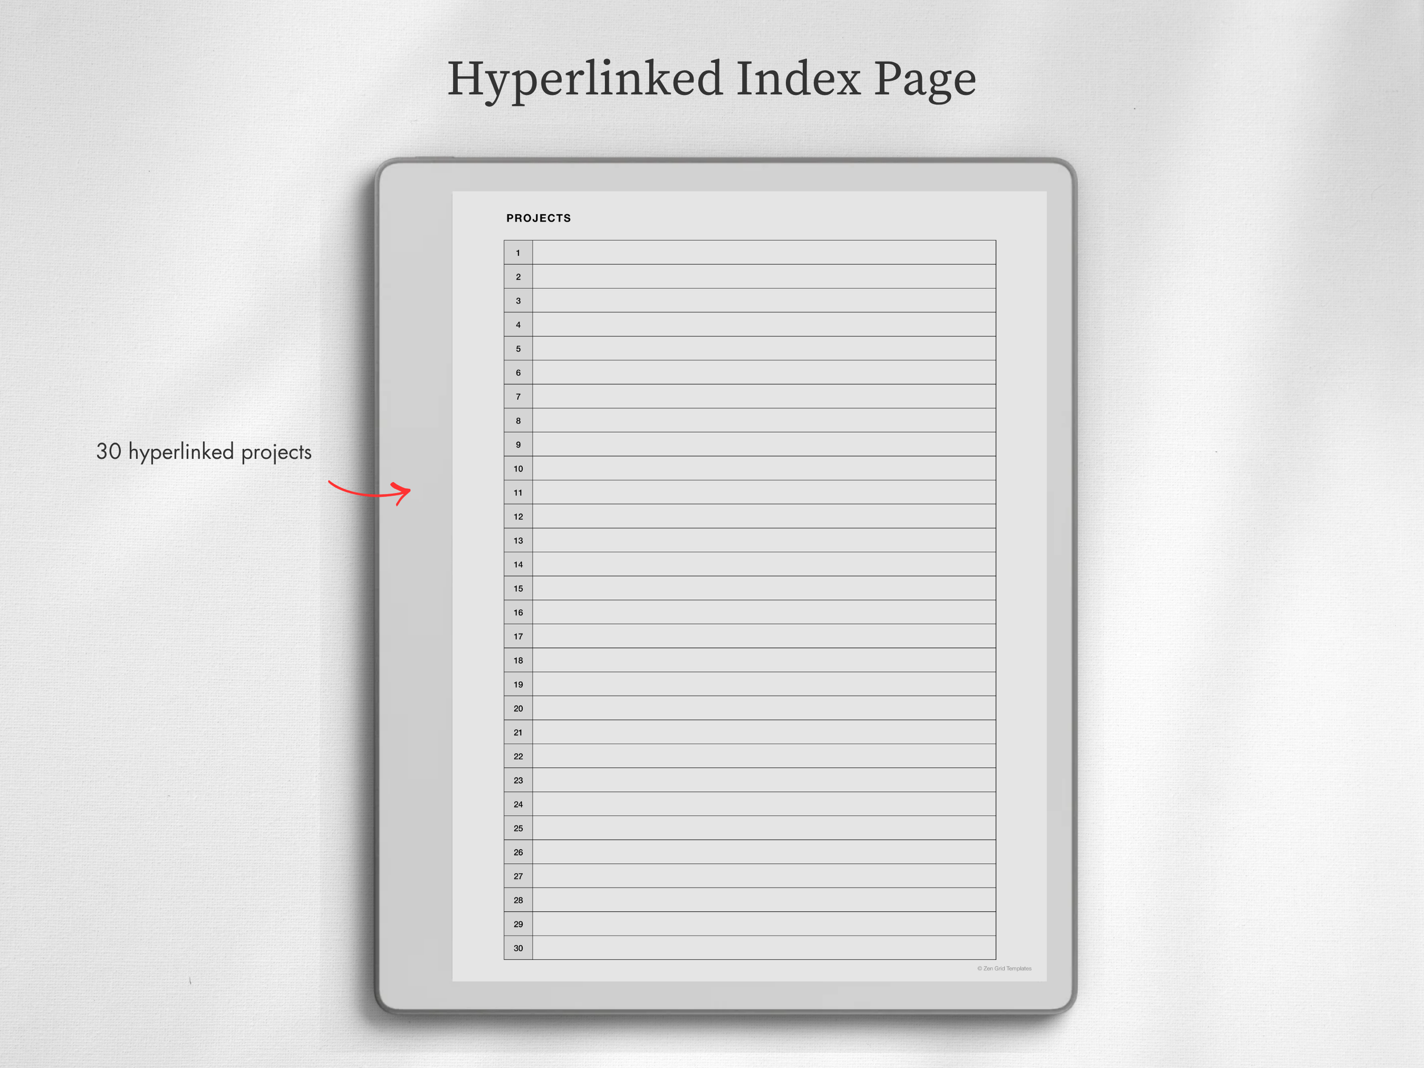Select index number 12 cell
The image size is (1424, 1068).
click(x=518, y=516)
